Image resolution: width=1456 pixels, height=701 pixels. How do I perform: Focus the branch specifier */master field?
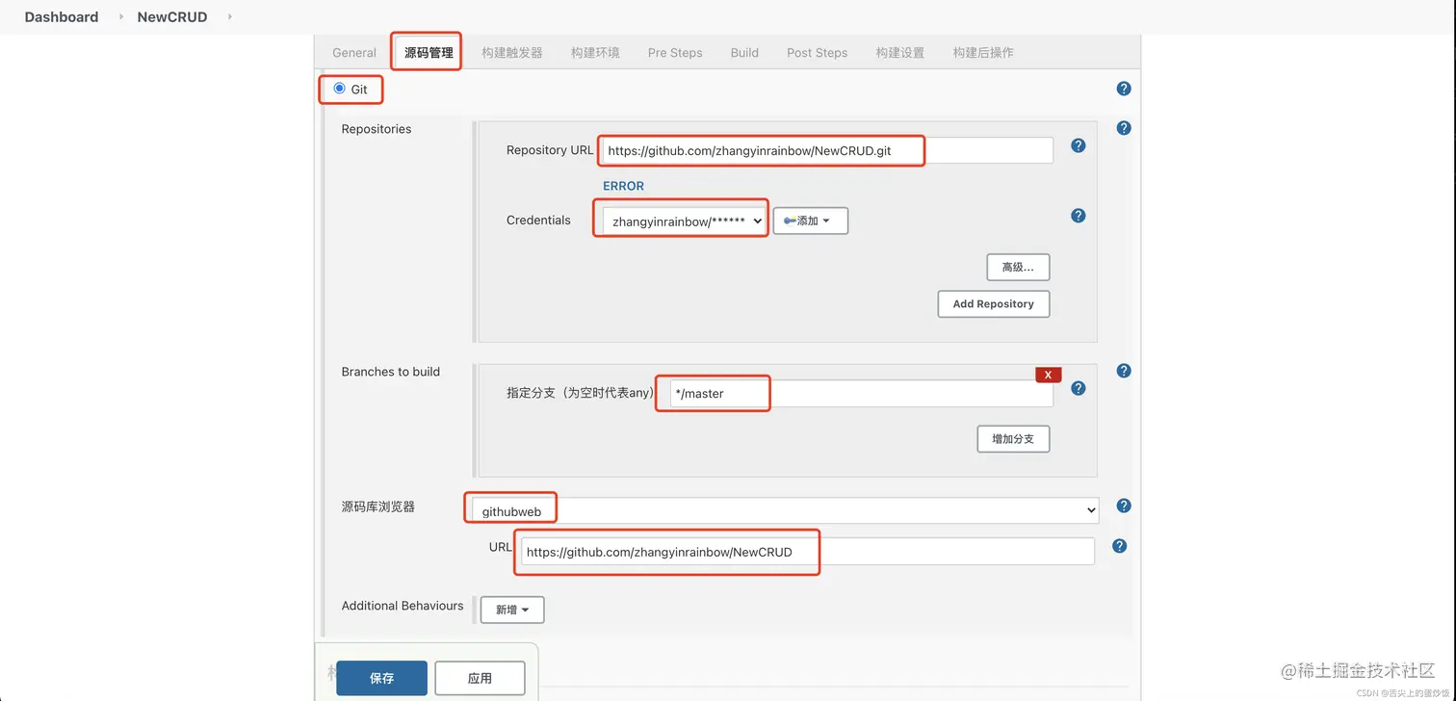tap(862, 393)
